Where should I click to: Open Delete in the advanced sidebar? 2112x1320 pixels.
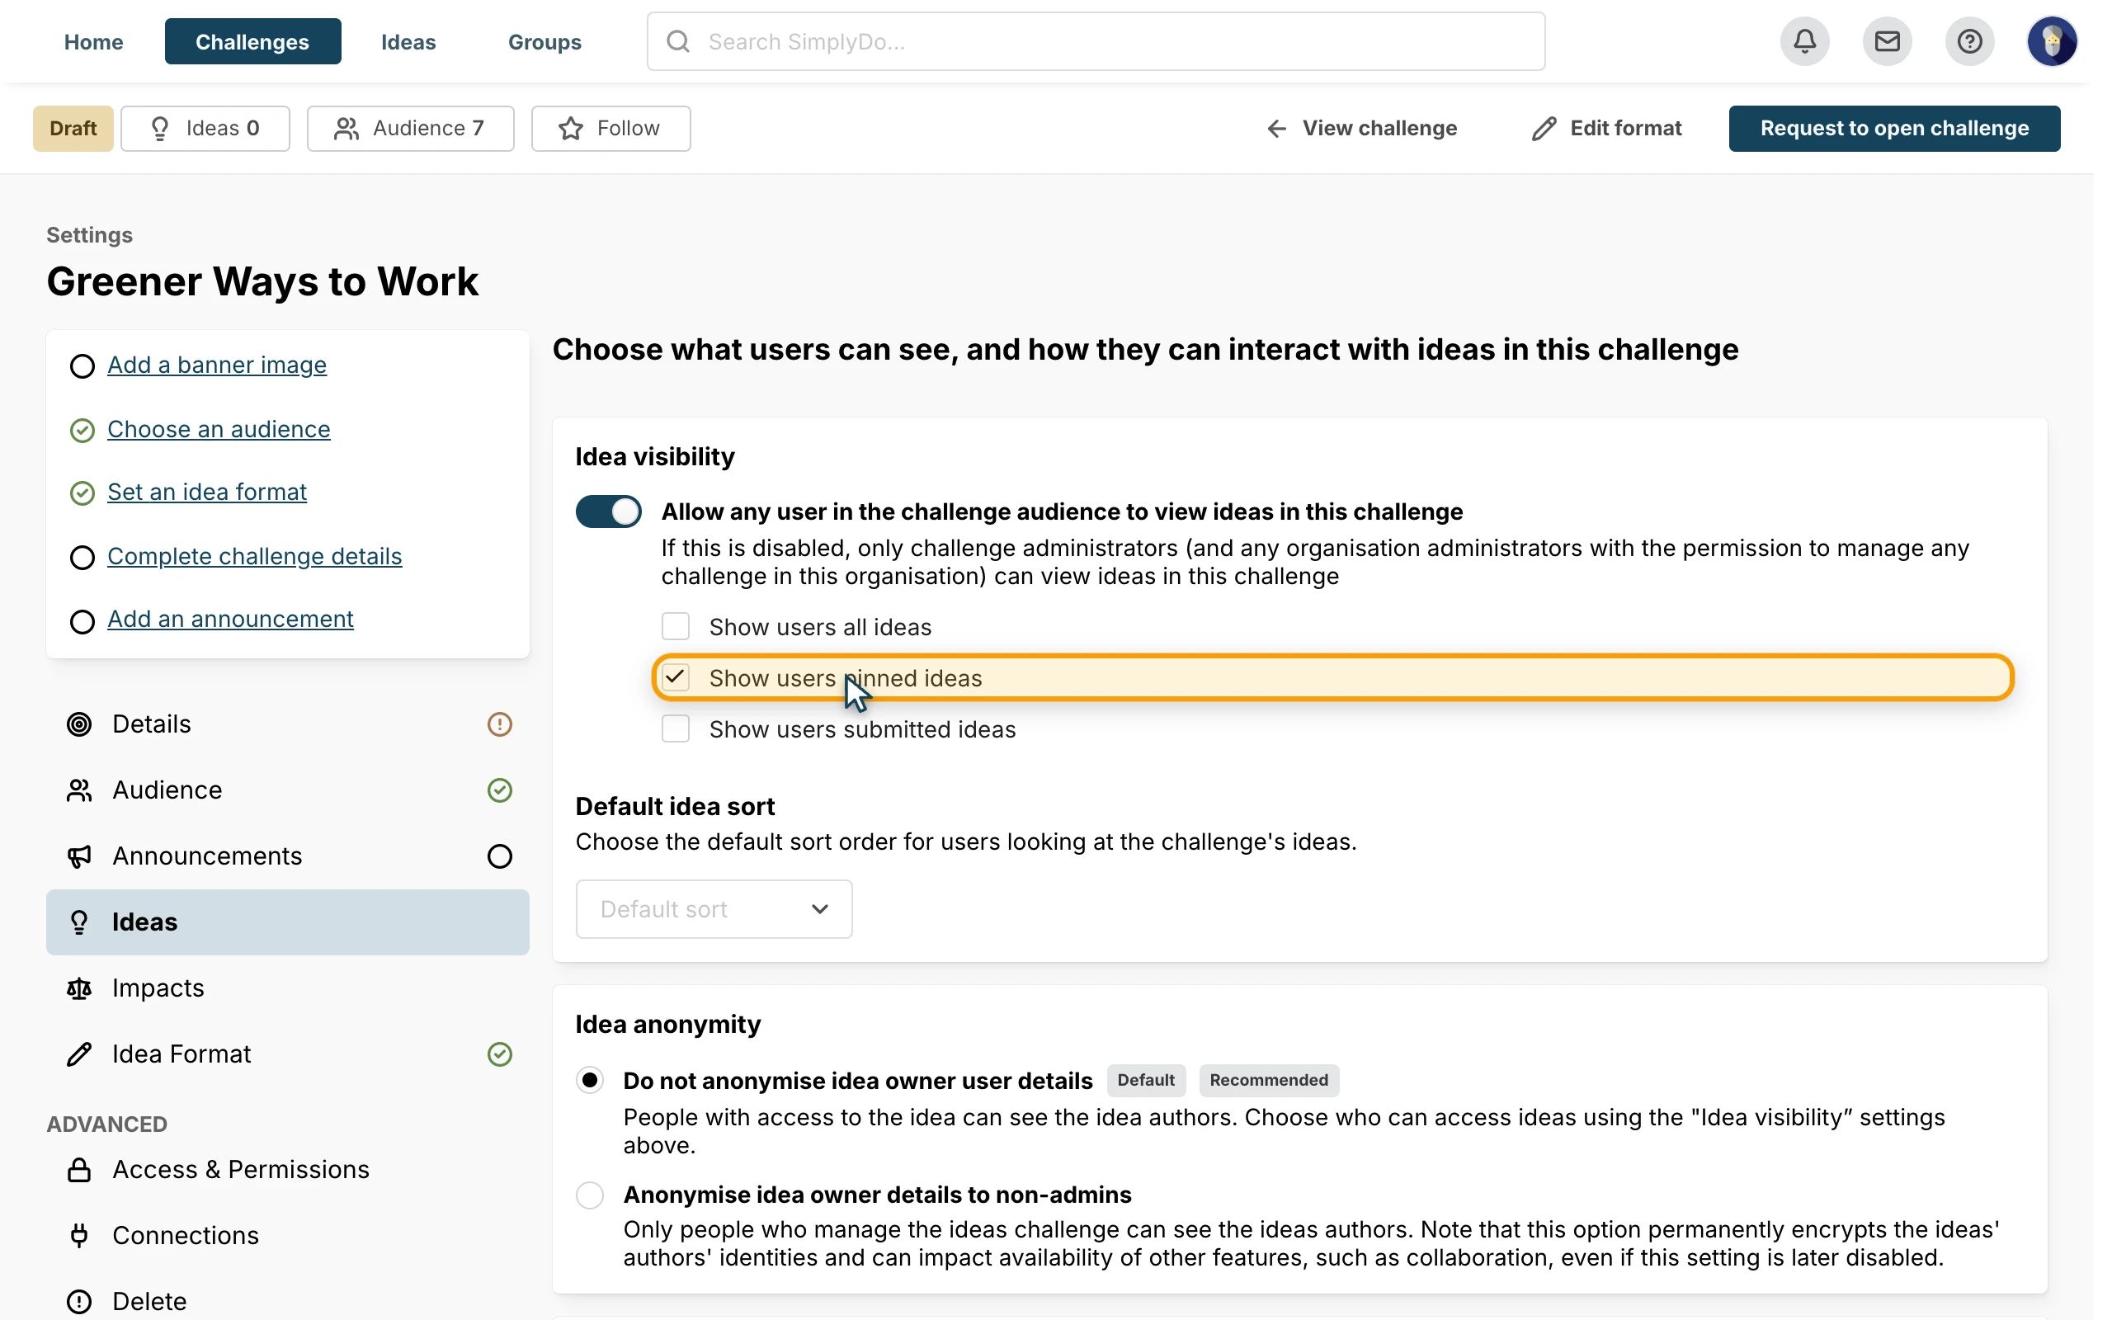[288, 1302]
